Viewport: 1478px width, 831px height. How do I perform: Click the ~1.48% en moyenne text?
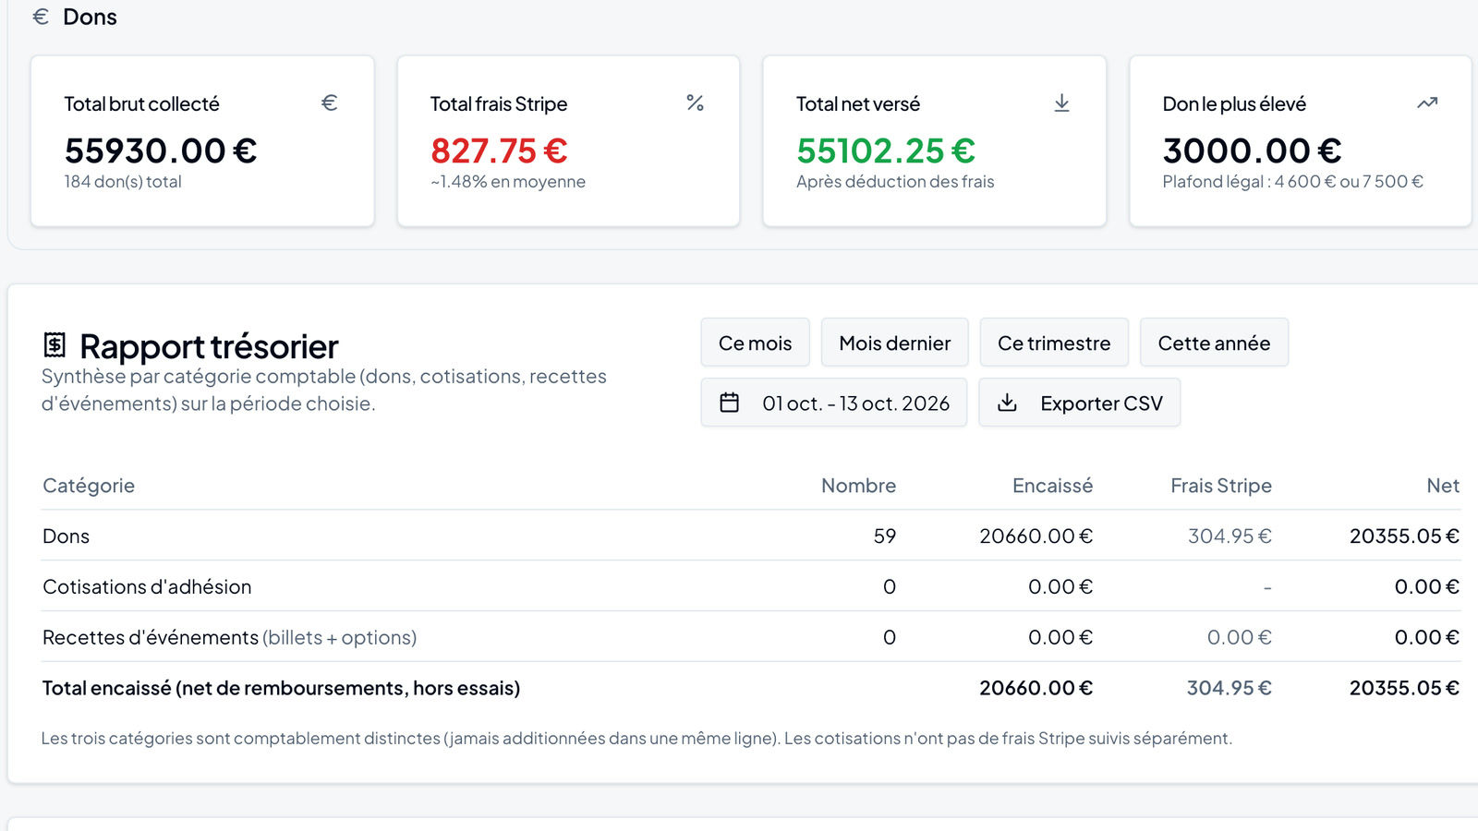pyautogui.click(x=508, y=182)
